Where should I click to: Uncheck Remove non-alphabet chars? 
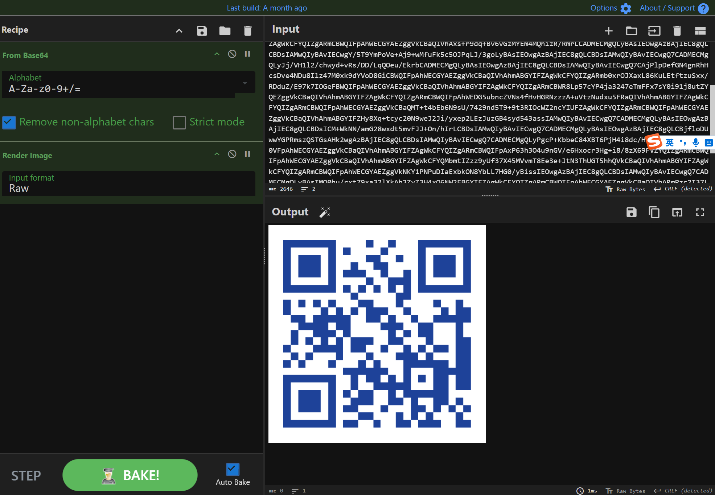(9, 122)
